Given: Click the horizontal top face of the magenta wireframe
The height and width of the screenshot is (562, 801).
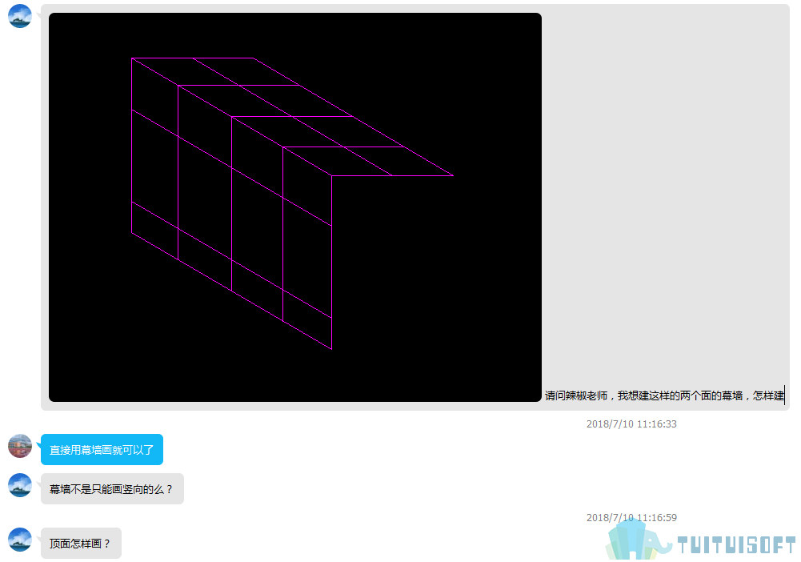Looking at the screenshot, I should coord(292,117).
